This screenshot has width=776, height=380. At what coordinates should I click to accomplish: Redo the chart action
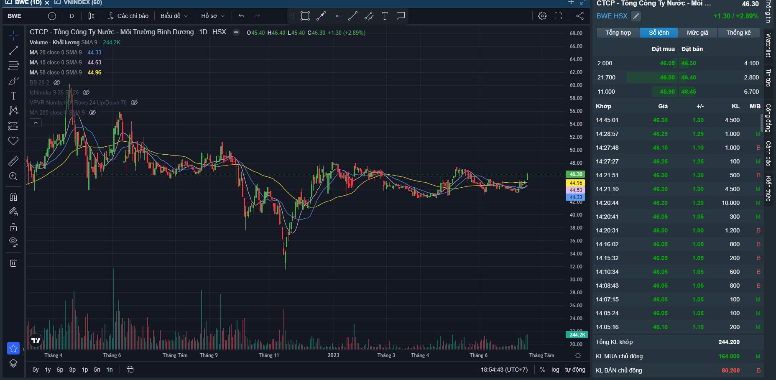257,16
